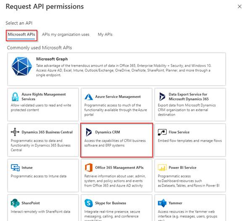Switch to the My APIs tab
The width and height of the screenshot is (242, 221).
pos(105,34)
